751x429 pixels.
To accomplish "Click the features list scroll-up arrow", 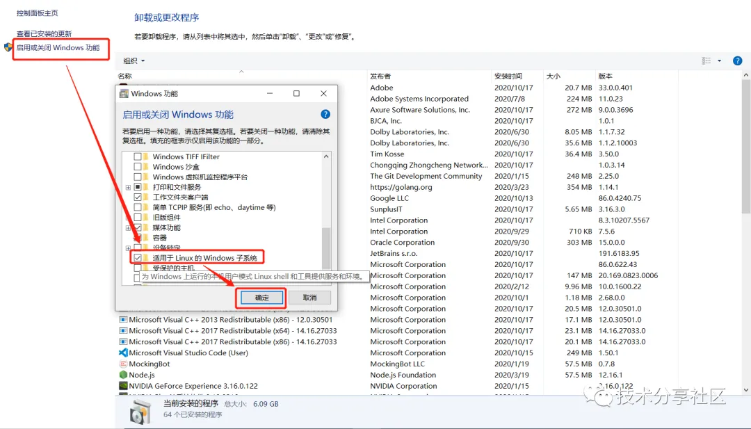I will 326,156.
